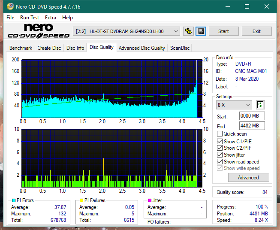Image resolution: width=280 pixels, height=230 pixels.
Task: Close the Nero CD-DVD Speed window
Action: [x=267, y=6]
